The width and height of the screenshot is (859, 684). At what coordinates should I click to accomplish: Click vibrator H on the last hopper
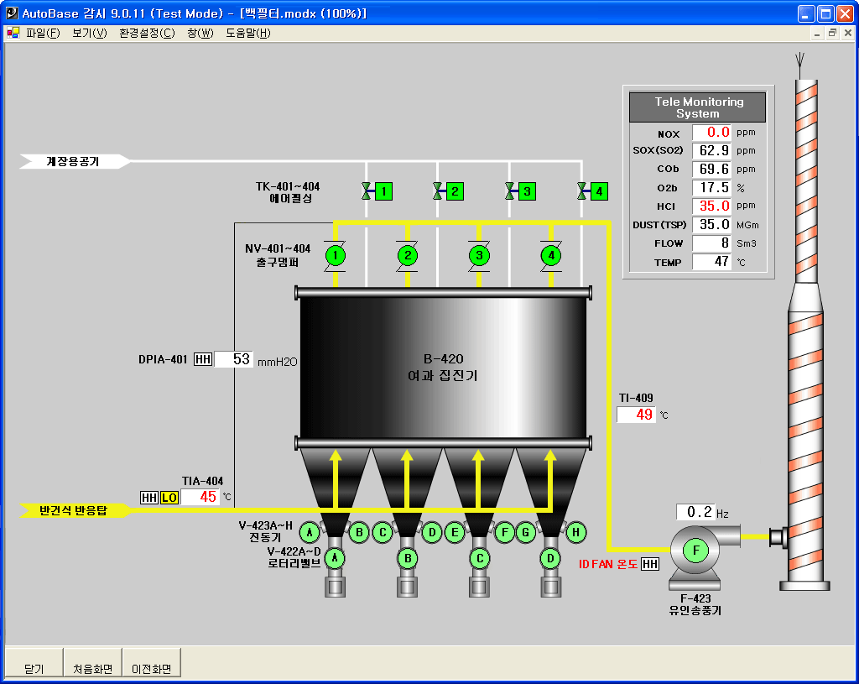576,532
